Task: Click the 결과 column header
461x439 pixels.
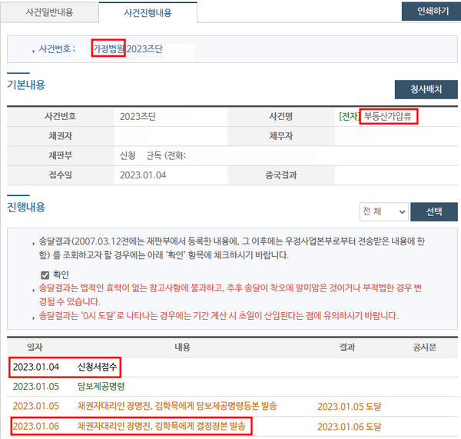Action: point(347,348)
